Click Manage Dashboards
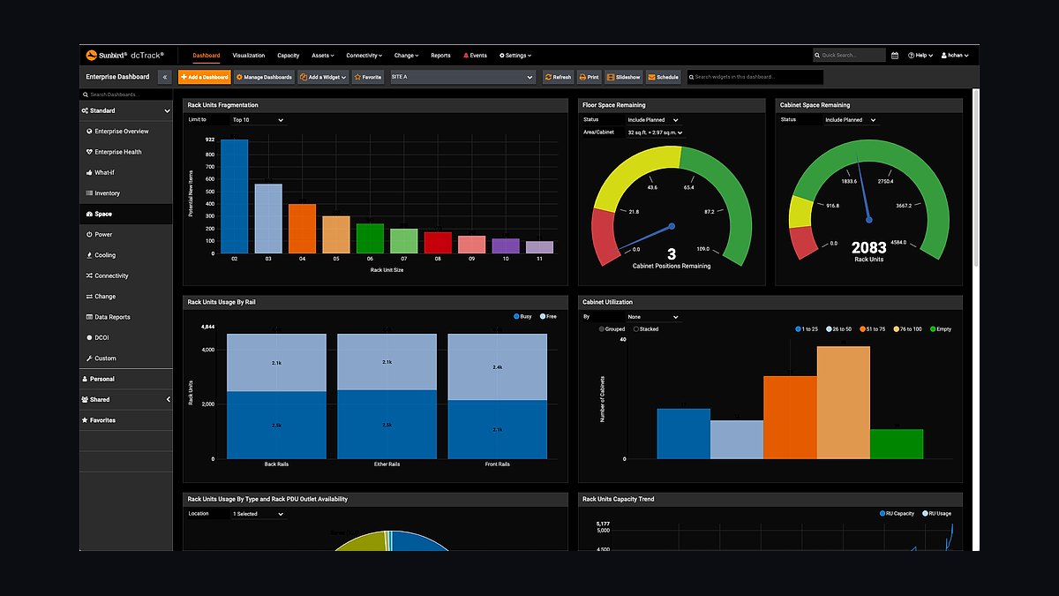1059x596 pixels. [x=264, y=77]
